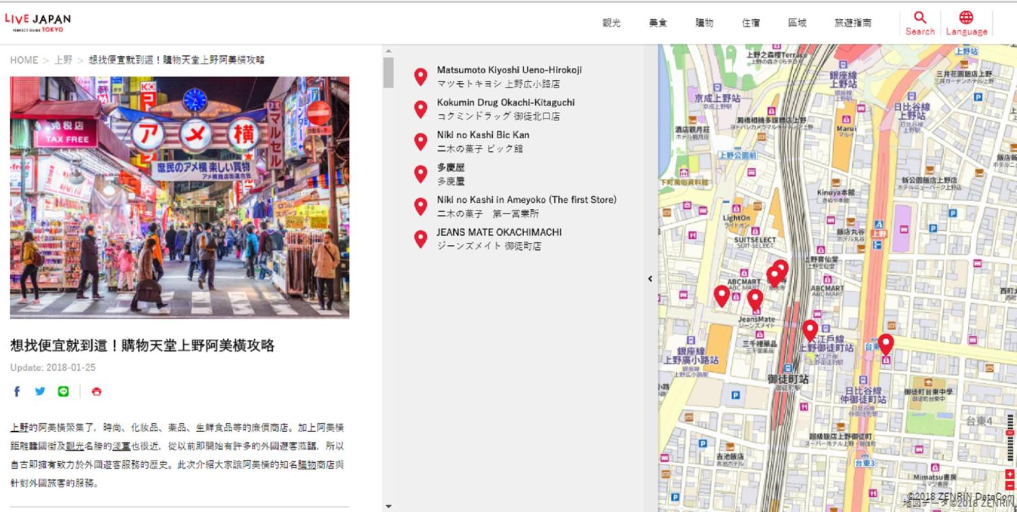Click the spot list scroll-down arrow

pyautogui.click(x=388, y=506)
